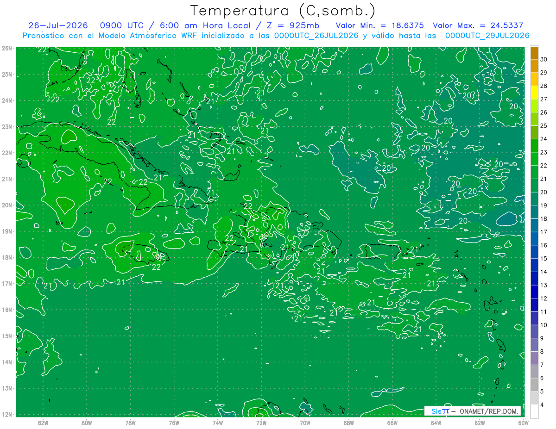Screen dimensions: 556x429
Task: Click the color bar legend value 27
Action: point(544,99)
